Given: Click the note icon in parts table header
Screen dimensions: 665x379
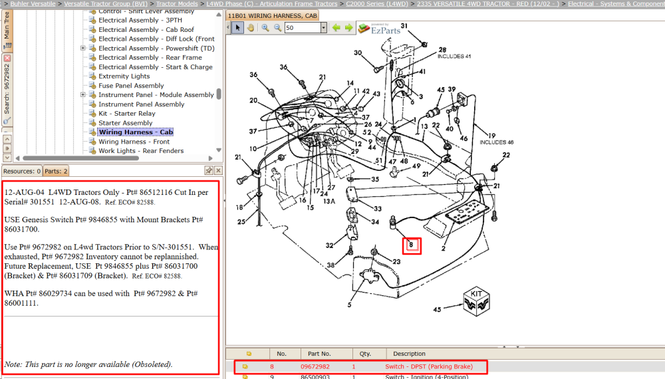Looking at the screenshot, I should coord(249,354).
